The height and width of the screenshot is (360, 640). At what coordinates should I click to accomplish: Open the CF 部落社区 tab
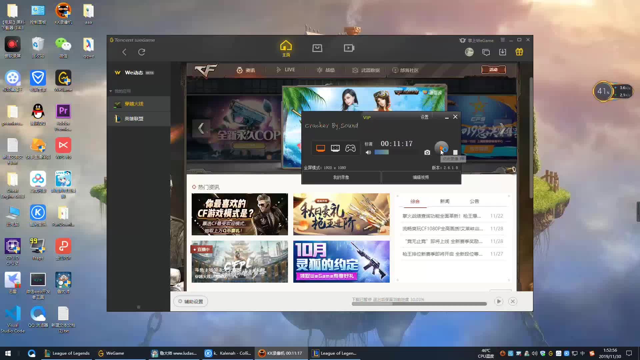(405, 70)
